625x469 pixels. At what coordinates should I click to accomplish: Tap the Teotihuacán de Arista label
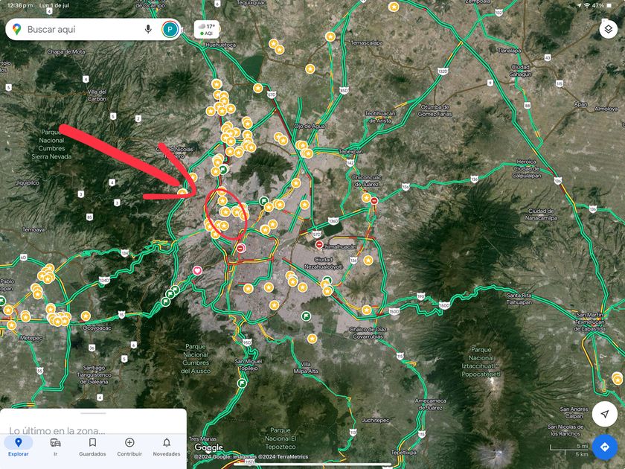click(x=380, y=117)
